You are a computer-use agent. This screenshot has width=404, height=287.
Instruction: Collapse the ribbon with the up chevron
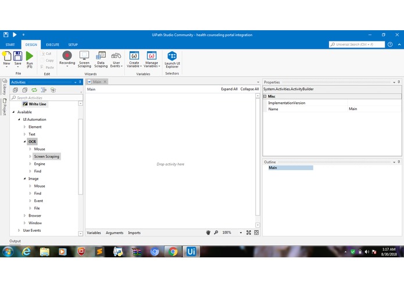point(399,44)
